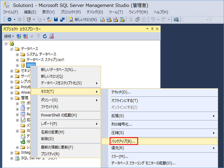
Task: Click the navigate Back arrow icon
Action: 9,20
